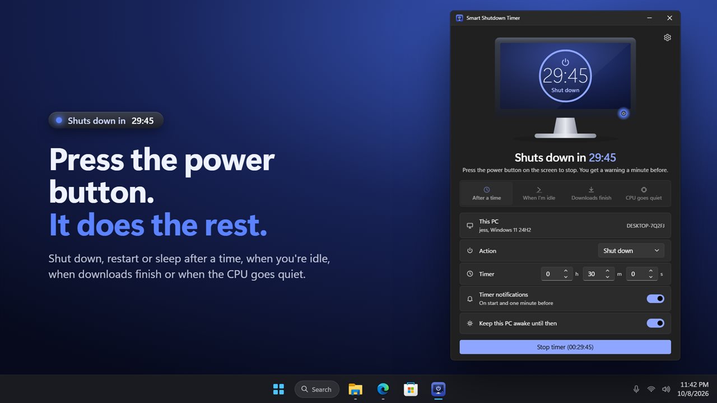Click the Shuts down in 29:45 pill

coord(106,120)
